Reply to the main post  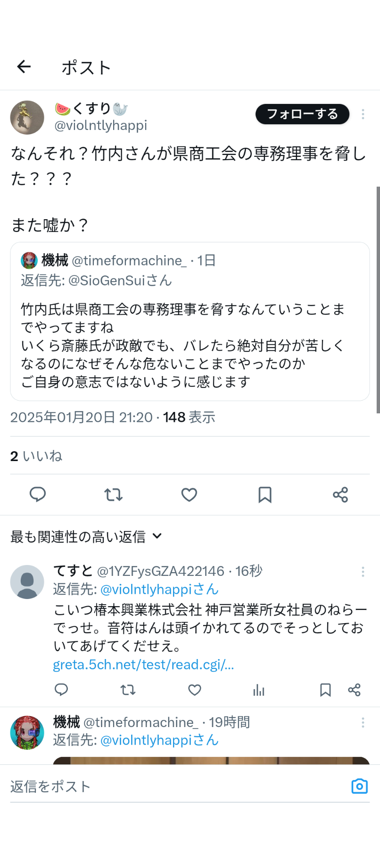click(38, 495)
